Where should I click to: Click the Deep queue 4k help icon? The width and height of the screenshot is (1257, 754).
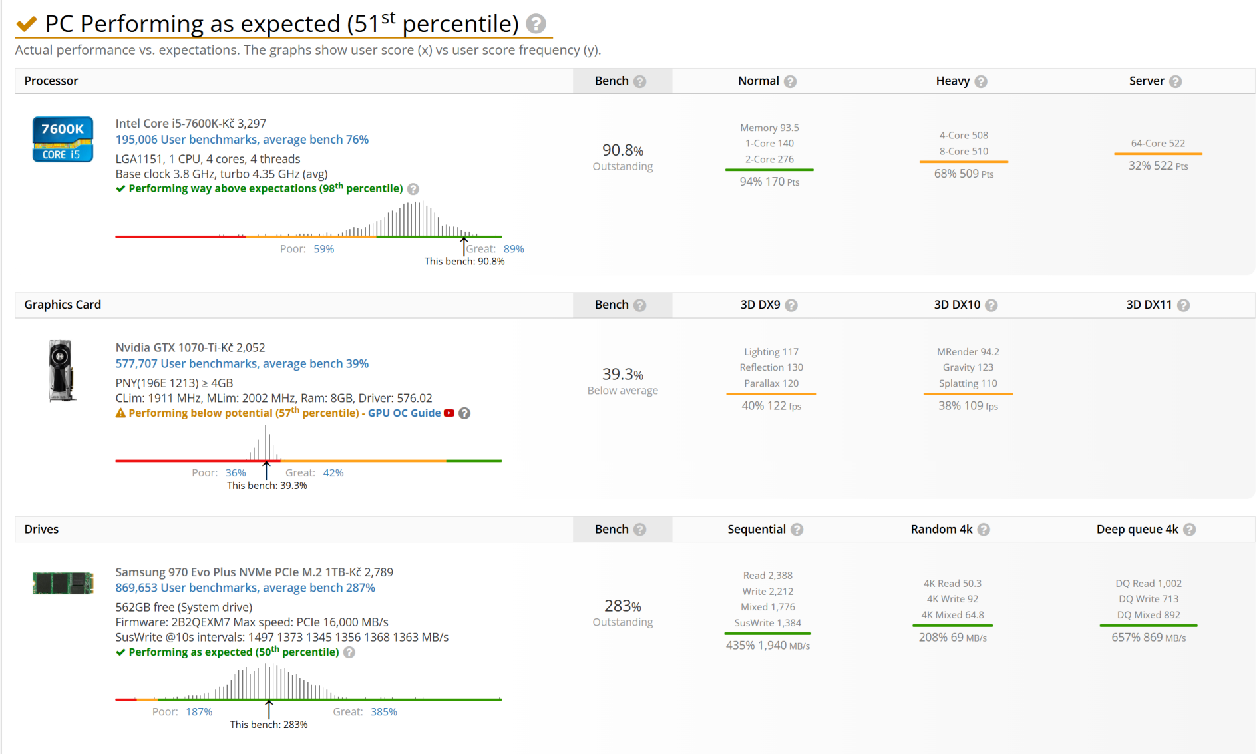1190,530
